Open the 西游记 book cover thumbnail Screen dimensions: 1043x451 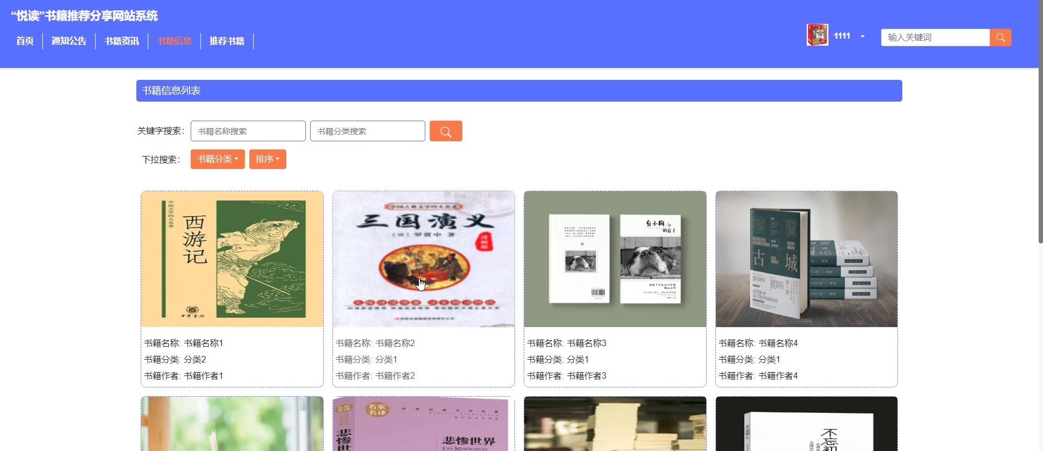[232, 259]
